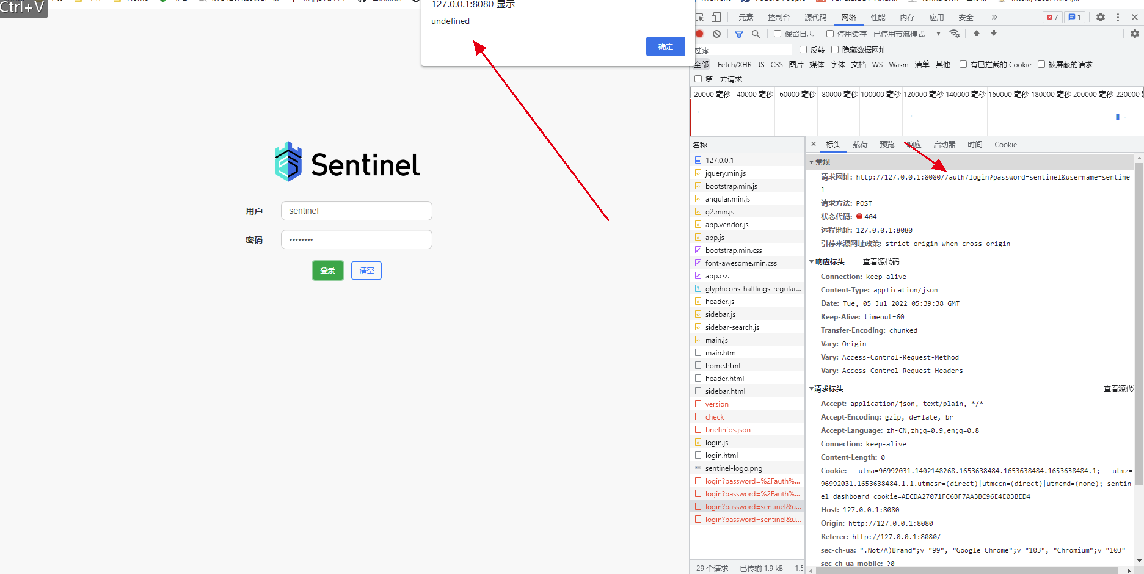Check the 隐藏数据网址 checkbox

click(x=835, y=49)
